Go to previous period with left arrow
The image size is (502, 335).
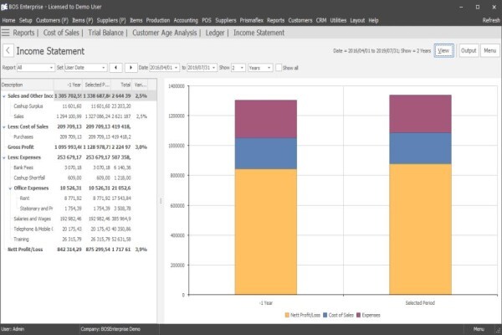pyautogui.click(x=115, y=68)
